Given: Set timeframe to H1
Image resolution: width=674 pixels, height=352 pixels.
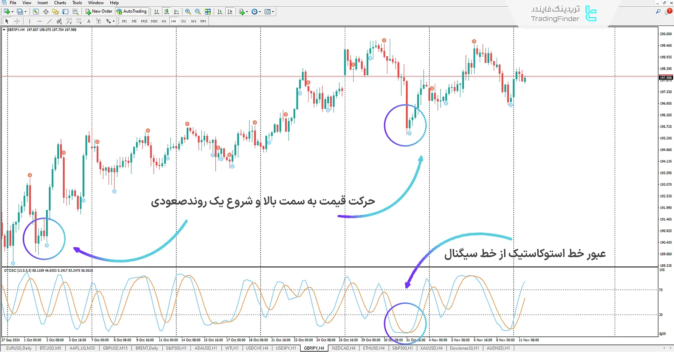Looking at the screenshot, I should click(x=164, y=21).
